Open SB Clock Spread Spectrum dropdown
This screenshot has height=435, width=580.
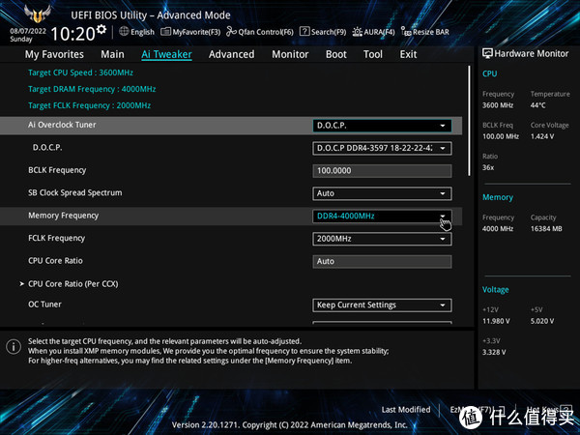[382, 193]
